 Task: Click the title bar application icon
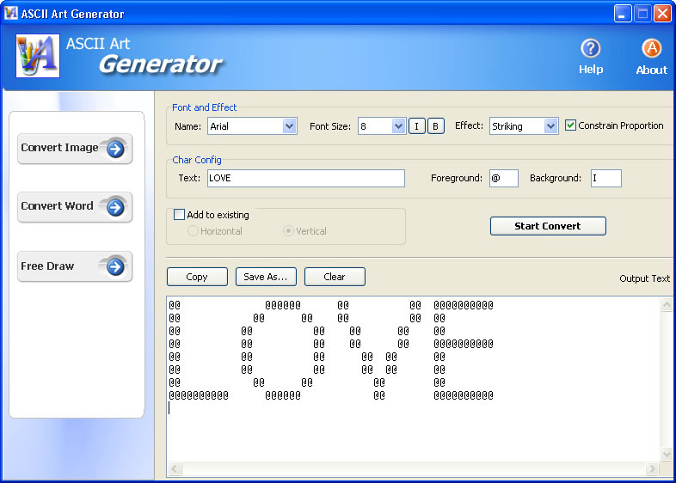click(x=11, y=14)
